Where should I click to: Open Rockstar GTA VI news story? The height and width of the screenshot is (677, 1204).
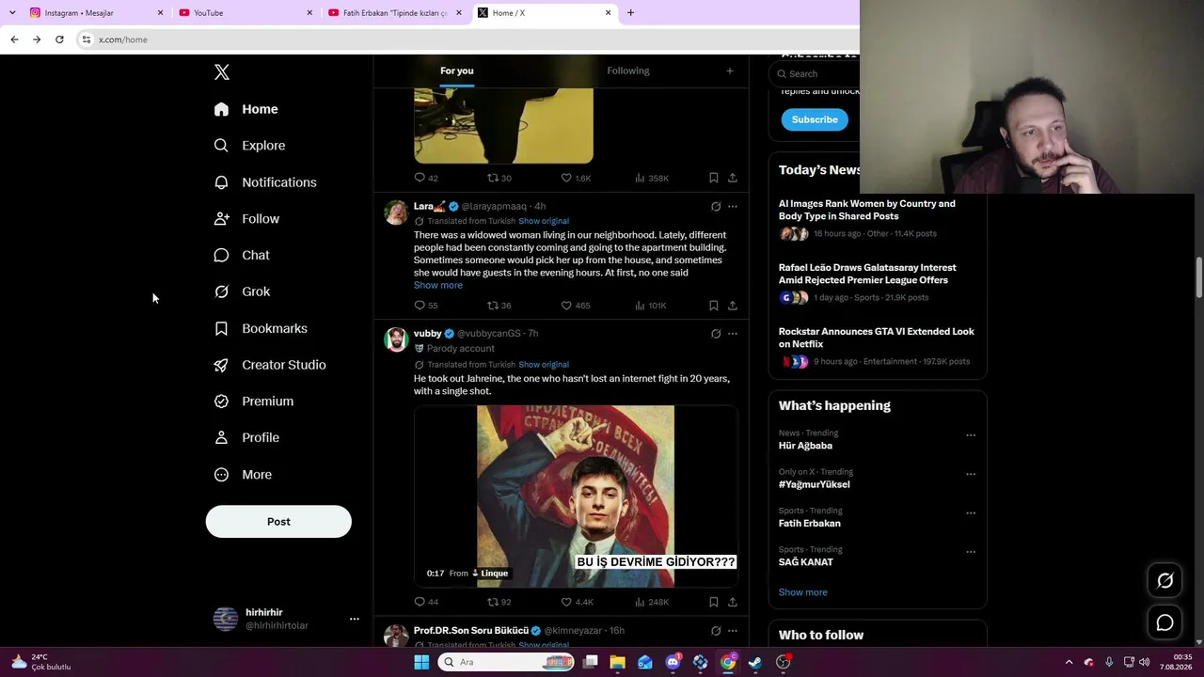tap(876, 338)
